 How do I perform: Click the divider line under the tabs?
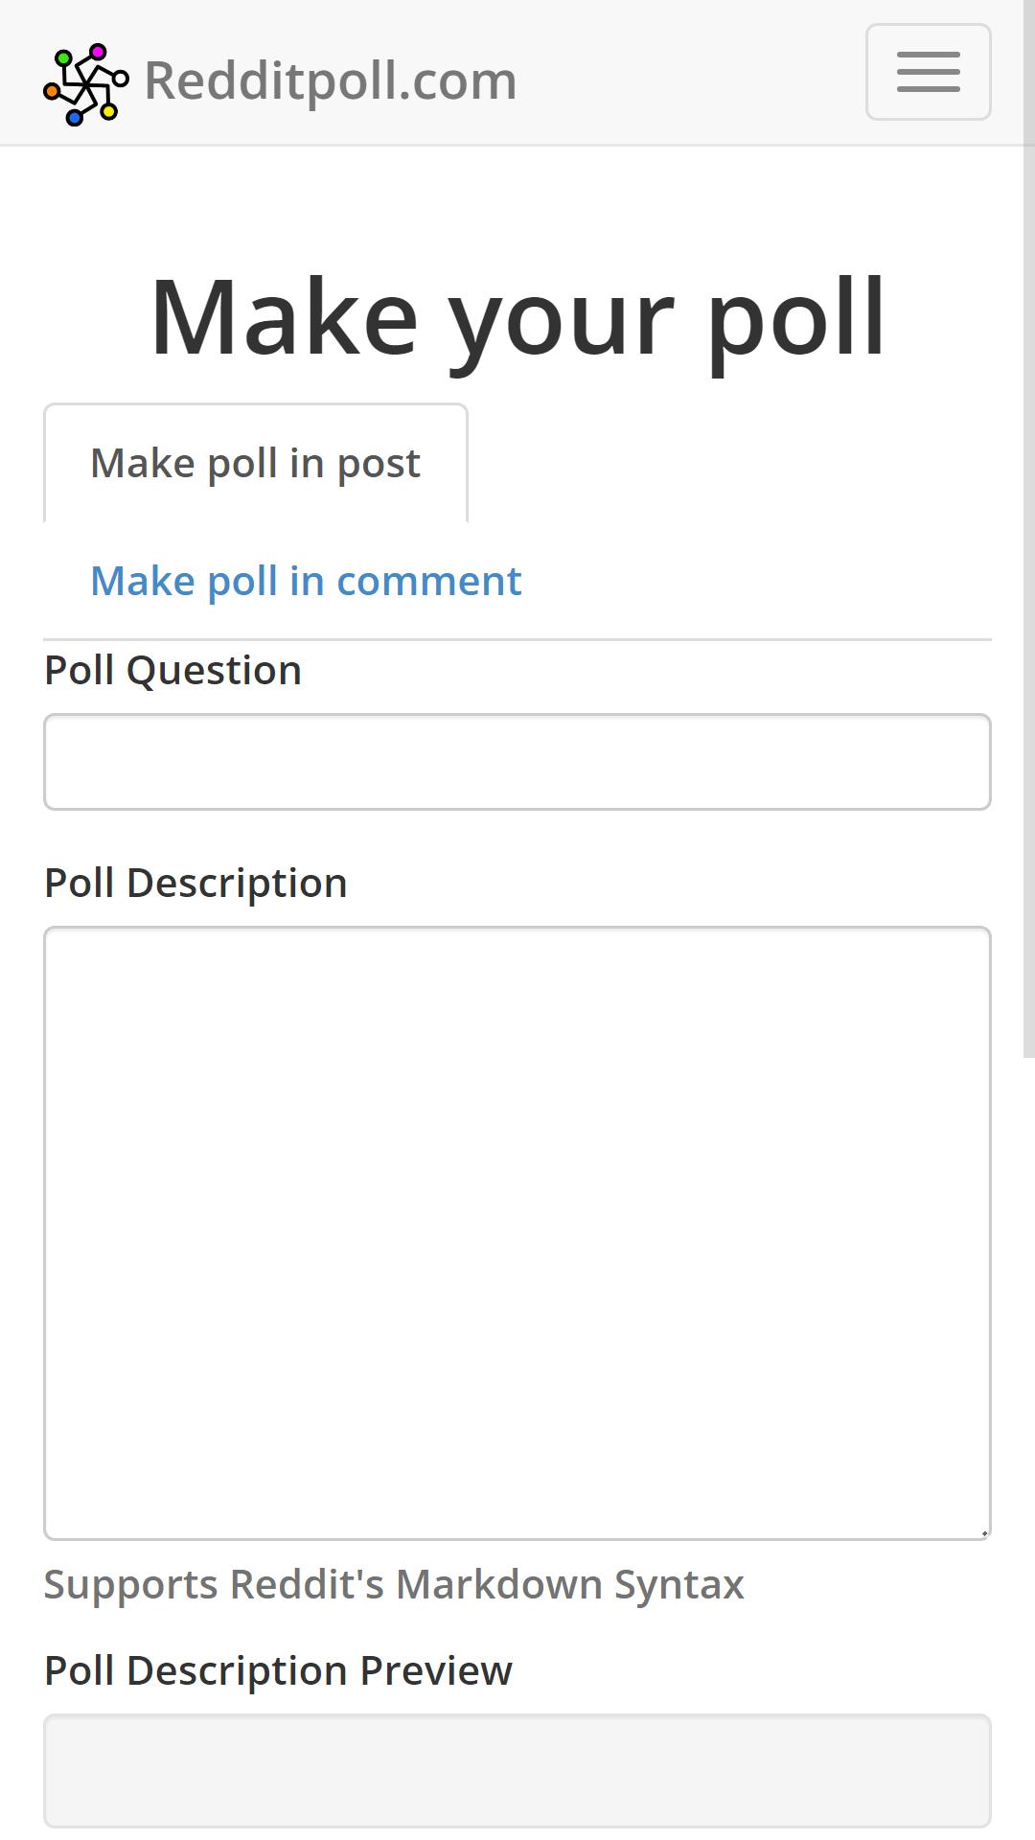pos(517,639)
